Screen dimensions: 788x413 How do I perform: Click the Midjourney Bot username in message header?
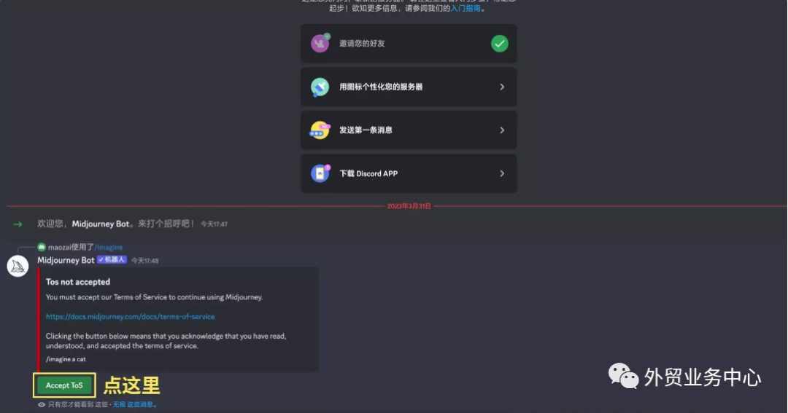66,260
